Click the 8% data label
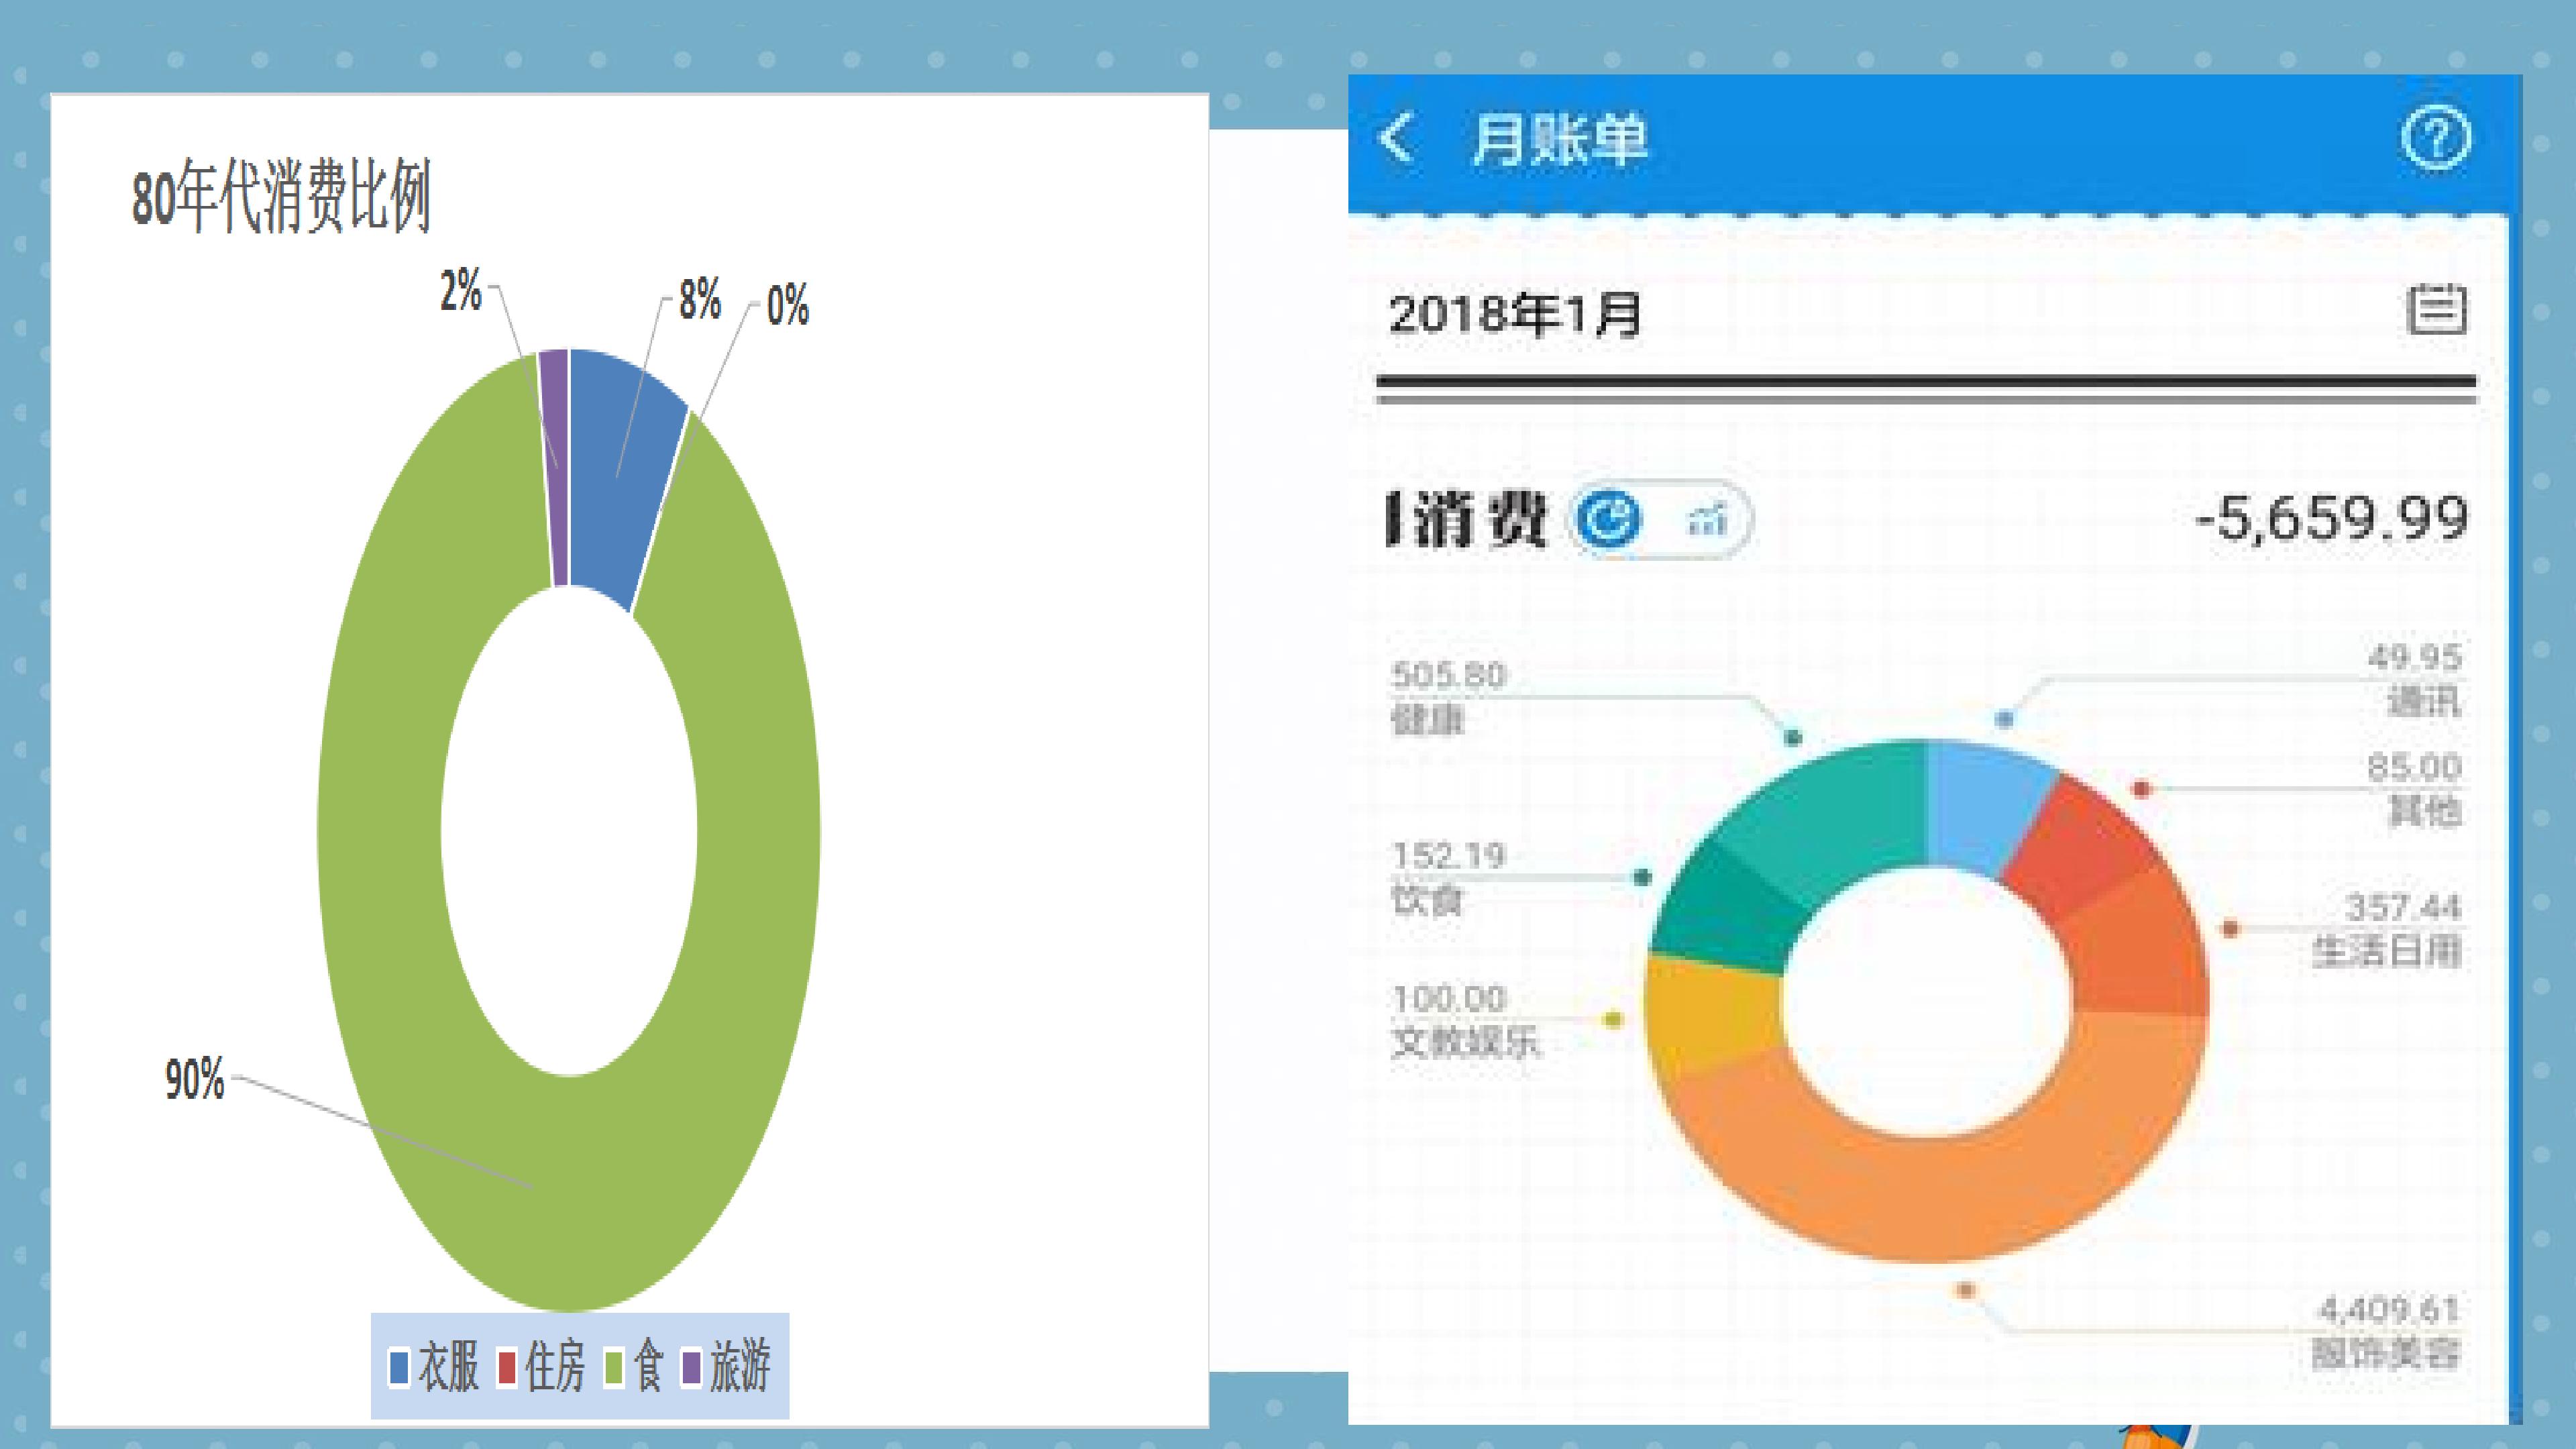The width and height of the screenshot is (2576, 1449). 700,300
